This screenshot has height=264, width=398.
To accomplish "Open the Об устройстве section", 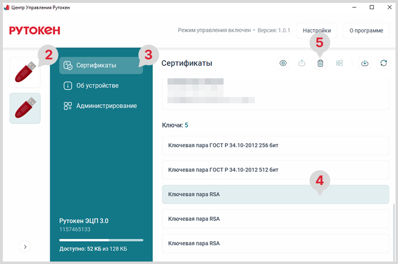I will pos(97,86).
